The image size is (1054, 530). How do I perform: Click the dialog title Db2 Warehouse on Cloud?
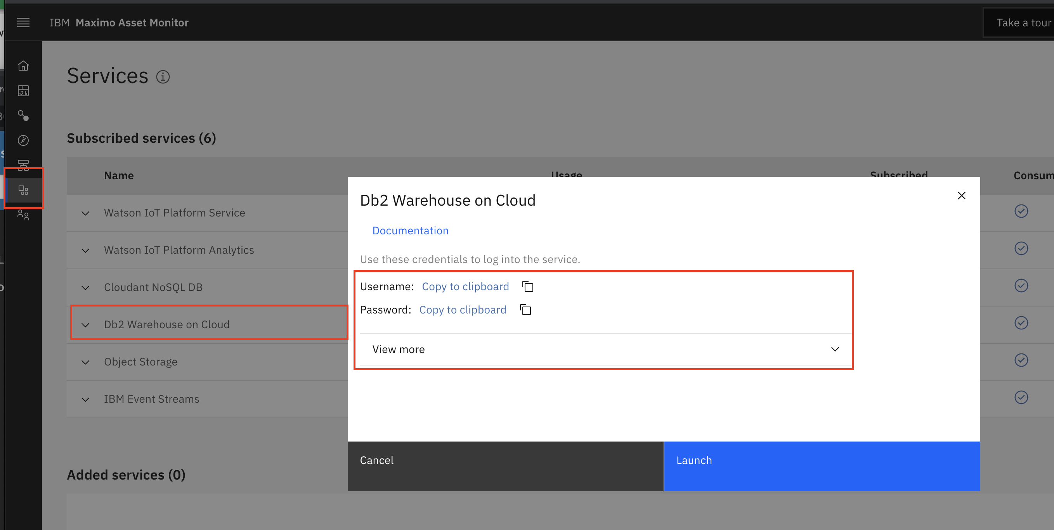click(447, 200)
